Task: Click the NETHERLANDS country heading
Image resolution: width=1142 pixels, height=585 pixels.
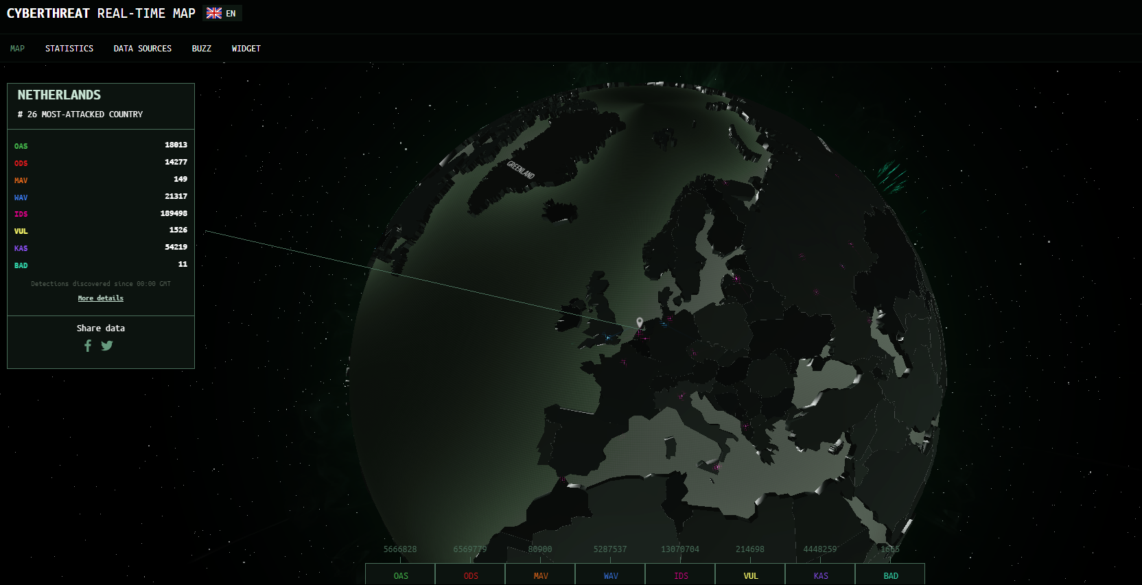Action: (59, 95)
